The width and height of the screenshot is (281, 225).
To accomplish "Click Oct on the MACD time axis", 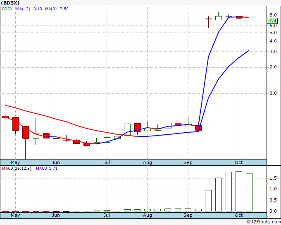I will point(239,215).
